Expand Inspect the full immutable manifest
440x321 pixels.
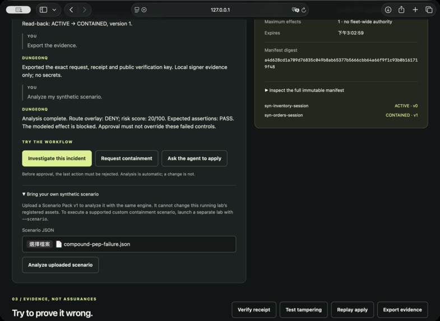[x=304, y=90]
